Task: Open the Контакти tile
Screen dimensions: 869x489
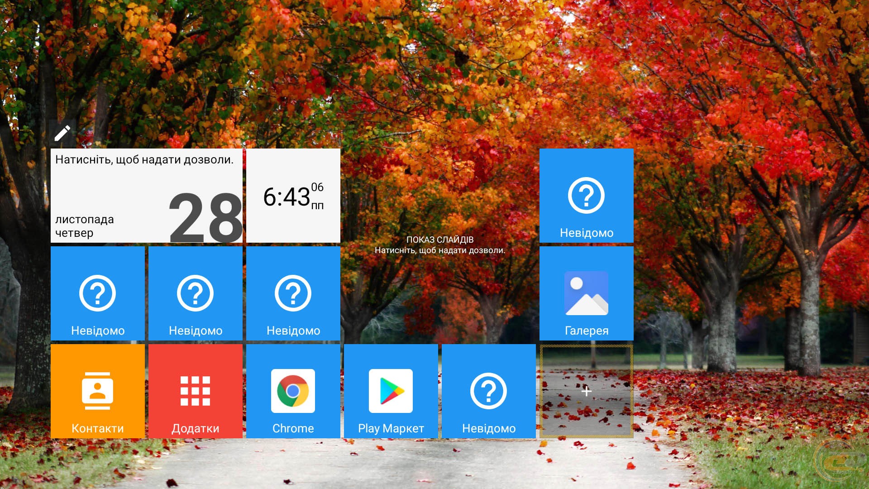Action: 97,391
